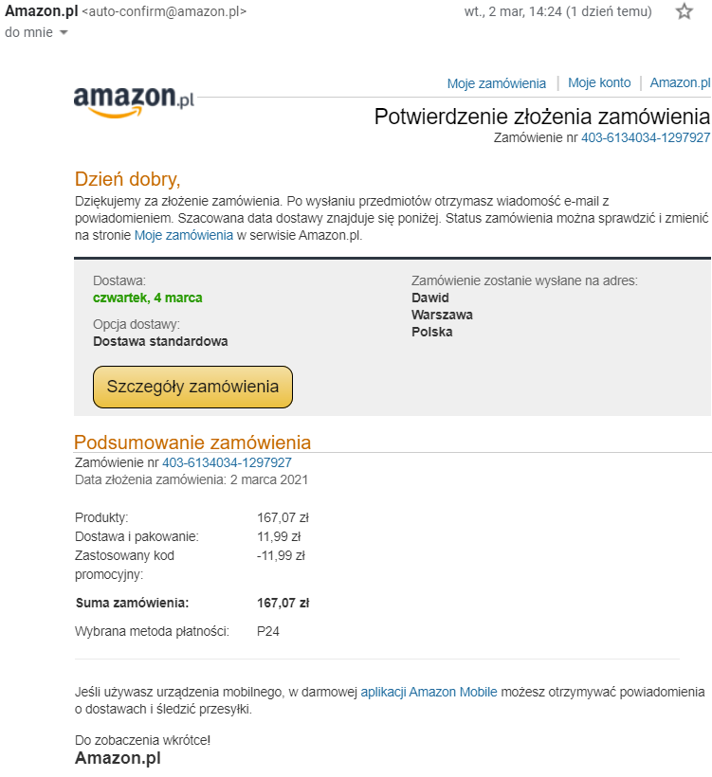Open order number link under confirmation title
The height and width of the screenshot is (777, 712).
point(646,137)
